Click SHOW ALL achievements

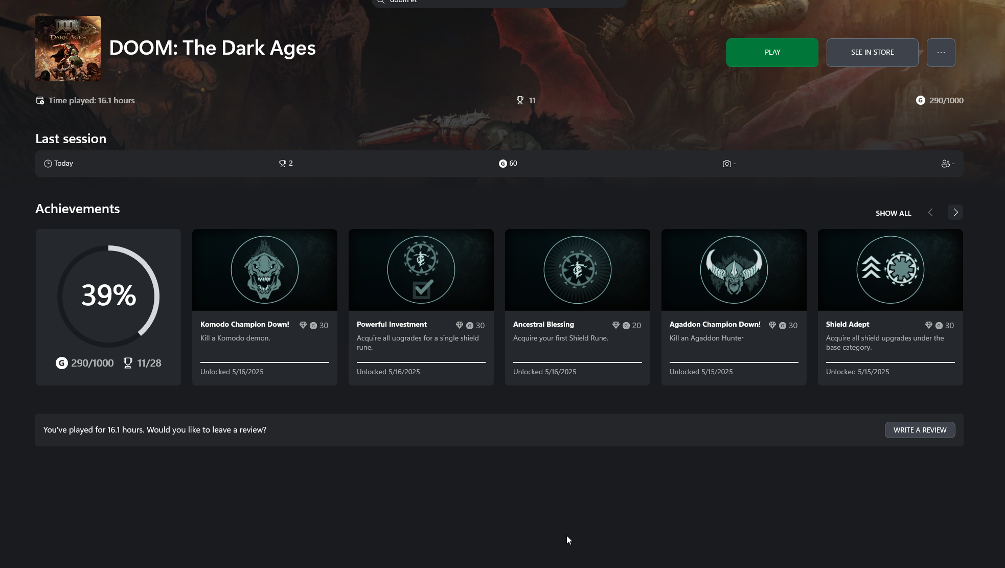point(893,213)
